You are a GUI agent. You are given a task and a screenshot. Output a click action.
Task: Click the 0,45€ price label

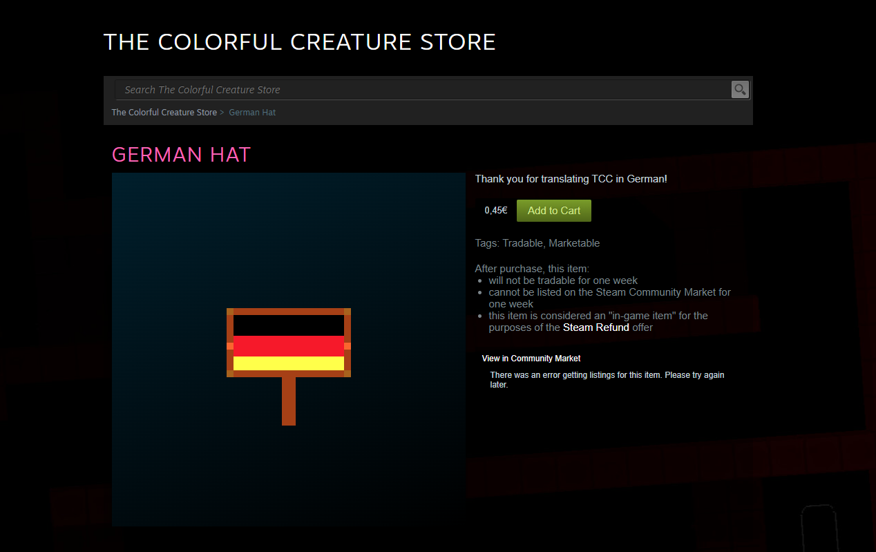495,211
